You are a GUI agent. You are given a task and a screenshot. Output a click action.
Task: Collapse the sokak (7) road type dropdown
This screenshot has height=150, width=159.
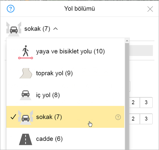(x=55, y=29)
